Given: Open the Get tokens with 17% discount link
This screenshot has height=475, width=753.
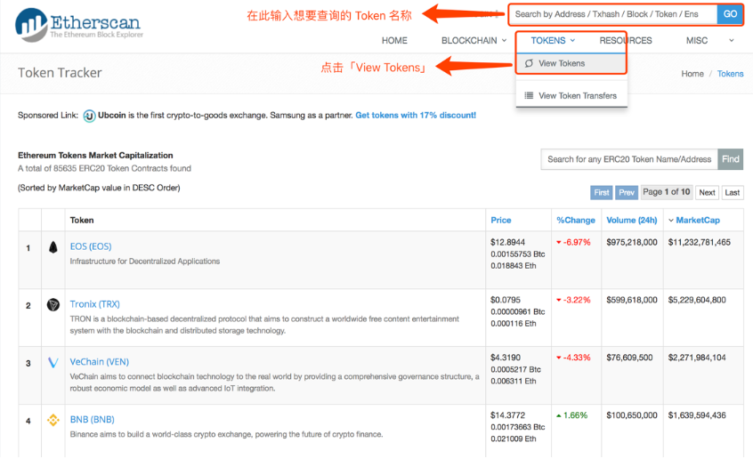Looking at the screenshot, I should (x=416, y=116).
